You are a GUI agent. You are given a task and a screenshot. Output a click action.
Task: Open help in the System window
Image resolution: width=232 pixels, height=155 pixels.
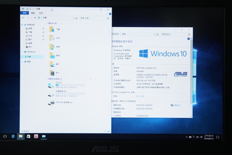tap(188, 39)
